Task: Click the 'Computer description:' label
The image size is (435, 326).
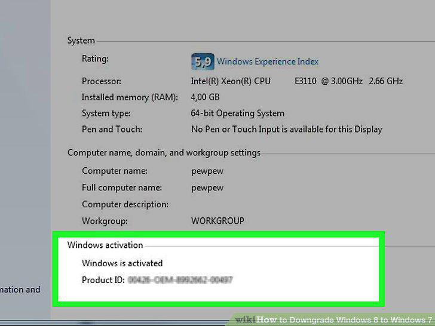Action: coord(125,205)
